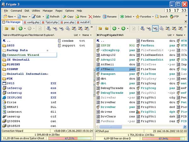Click right panel green Back arrow
The image size is (189, 142).
[114, 28]
